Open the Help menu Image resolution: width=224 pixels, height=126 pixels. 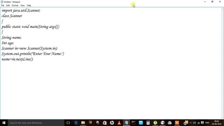point(29,6)
